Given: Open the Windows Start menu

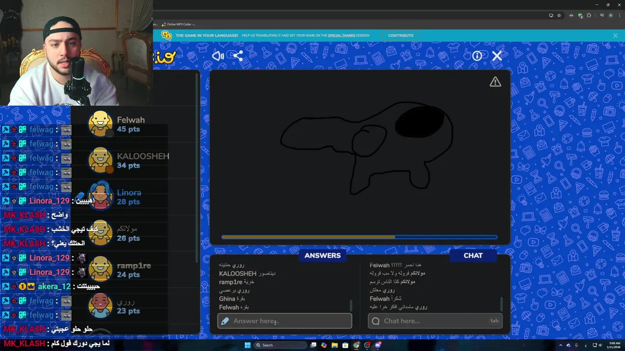Looking at the screenshot, I should (248, 345).
